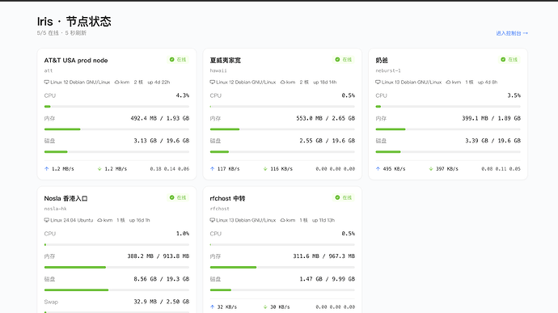Click disk value 3.13 GB / 19.6 GB

pyautogui.click(x=162, y=141)
